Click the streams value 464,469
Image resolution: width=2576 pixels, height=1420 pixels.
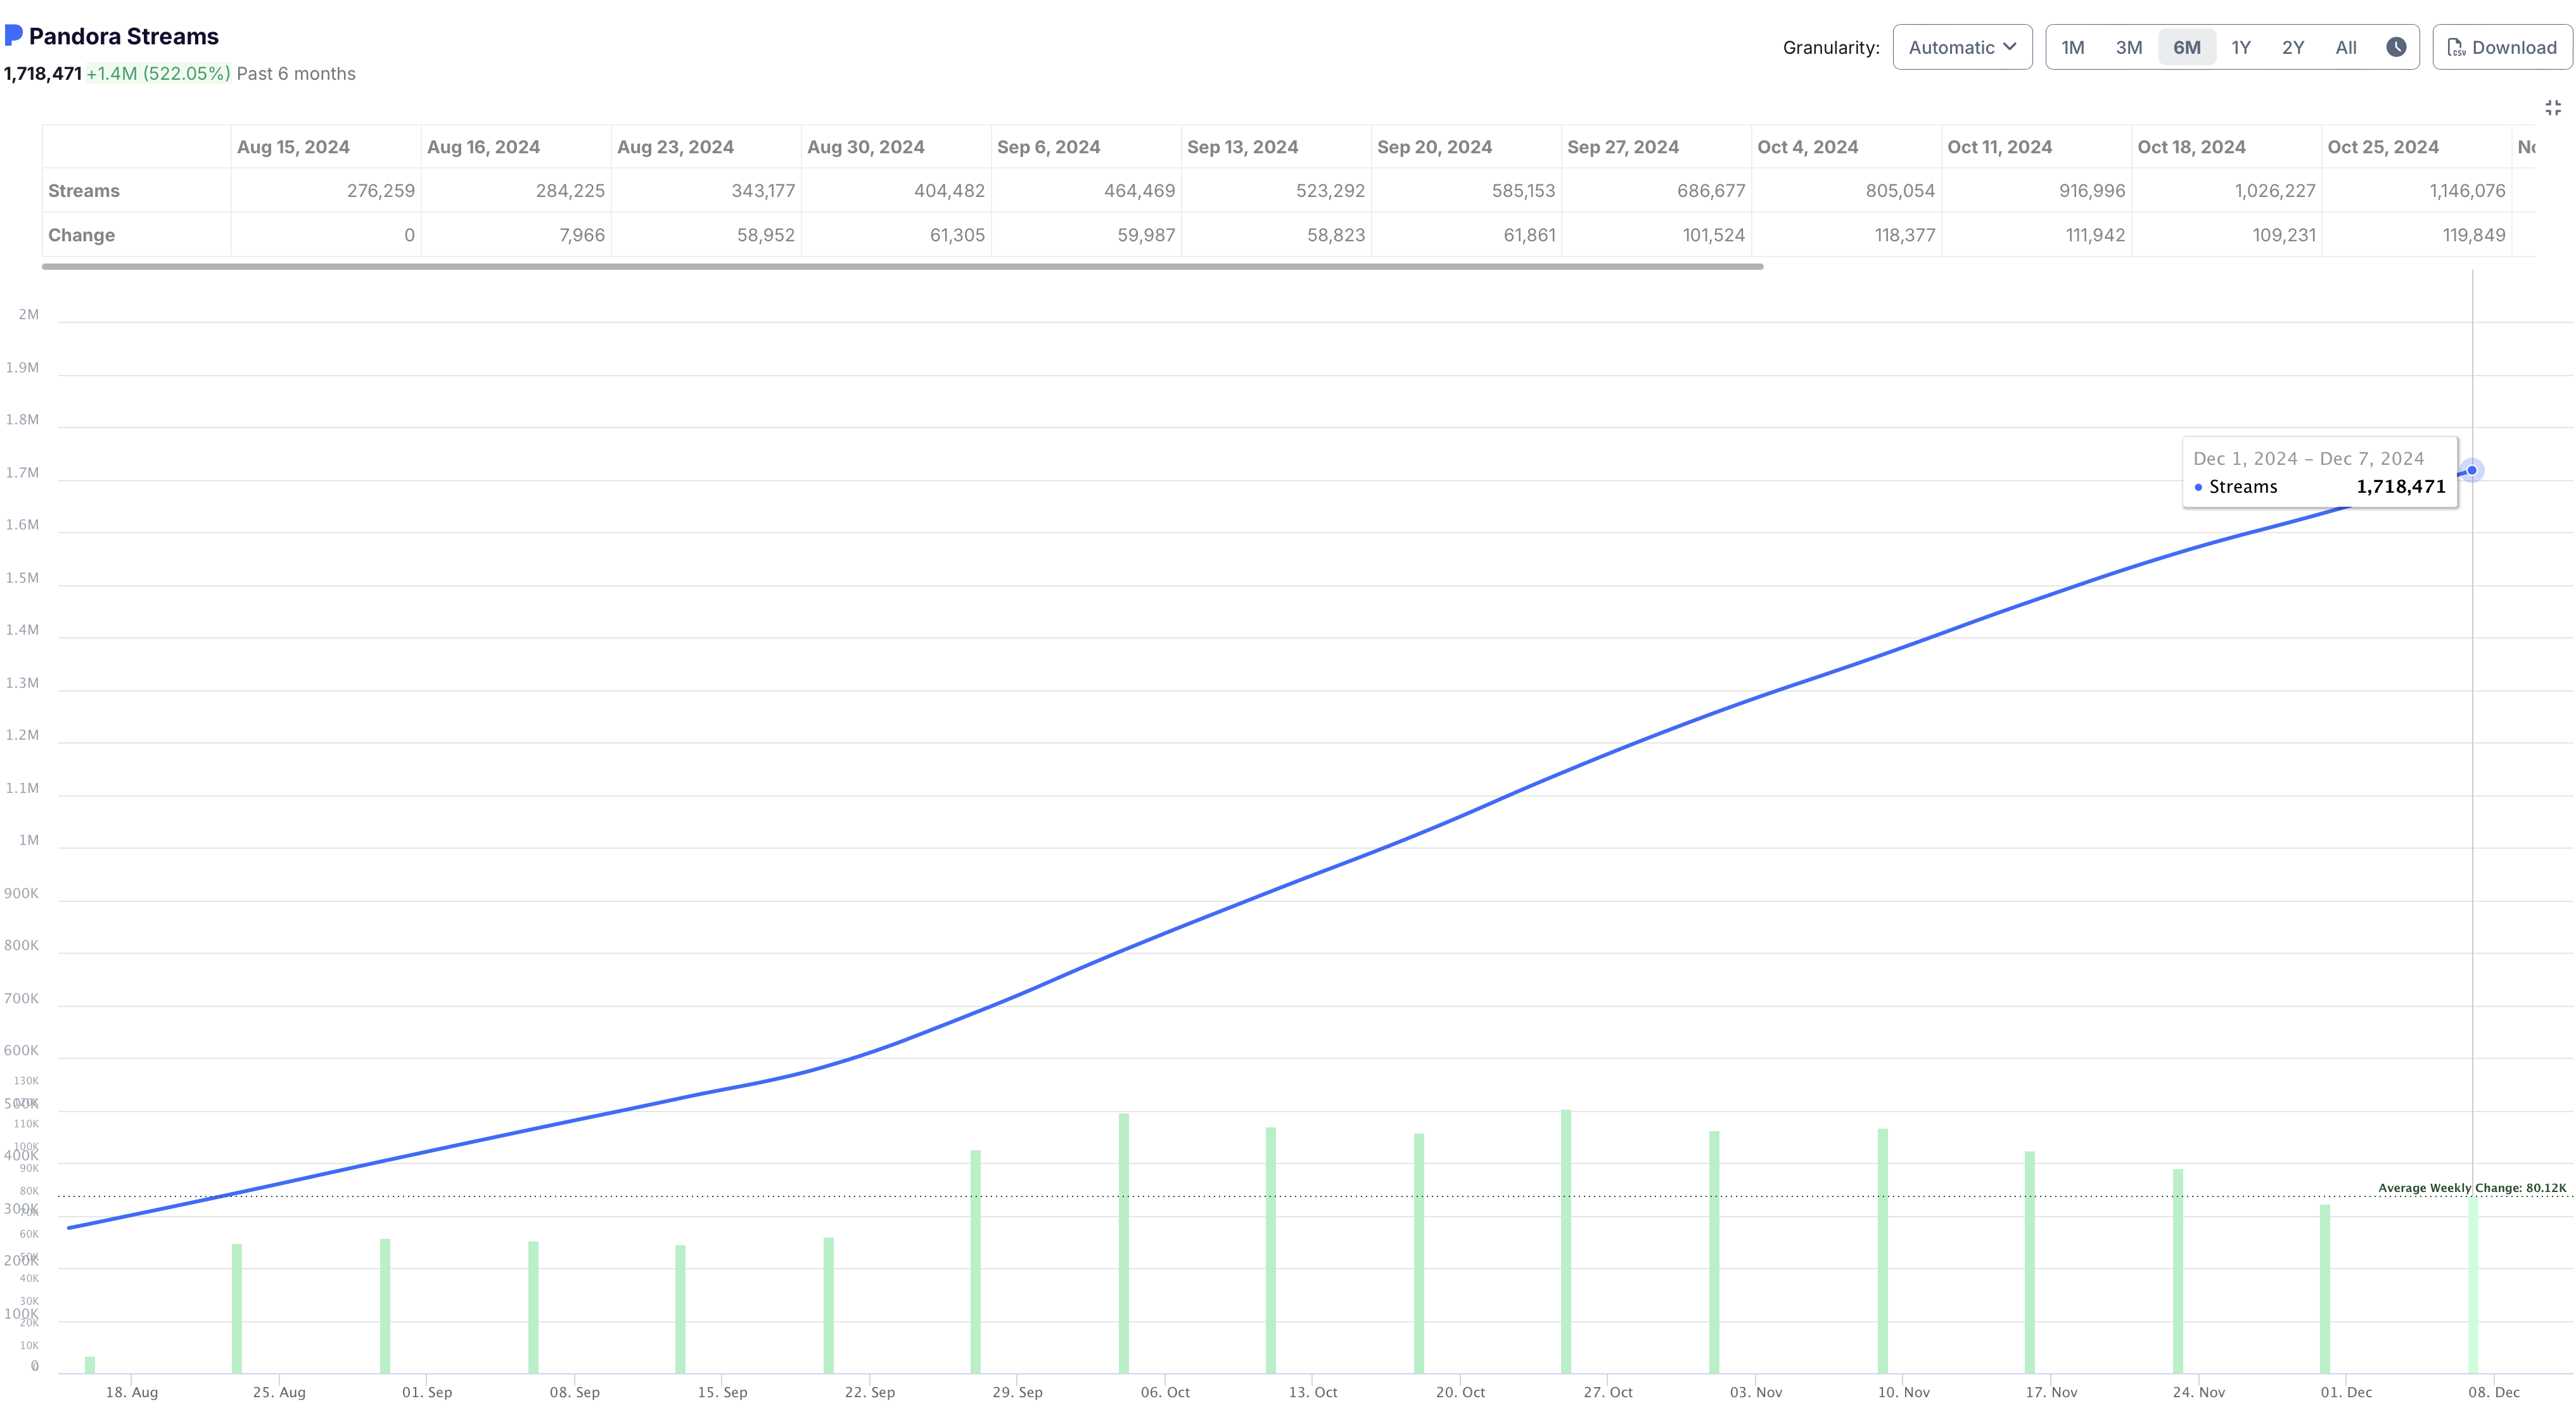click(1139, 191)
